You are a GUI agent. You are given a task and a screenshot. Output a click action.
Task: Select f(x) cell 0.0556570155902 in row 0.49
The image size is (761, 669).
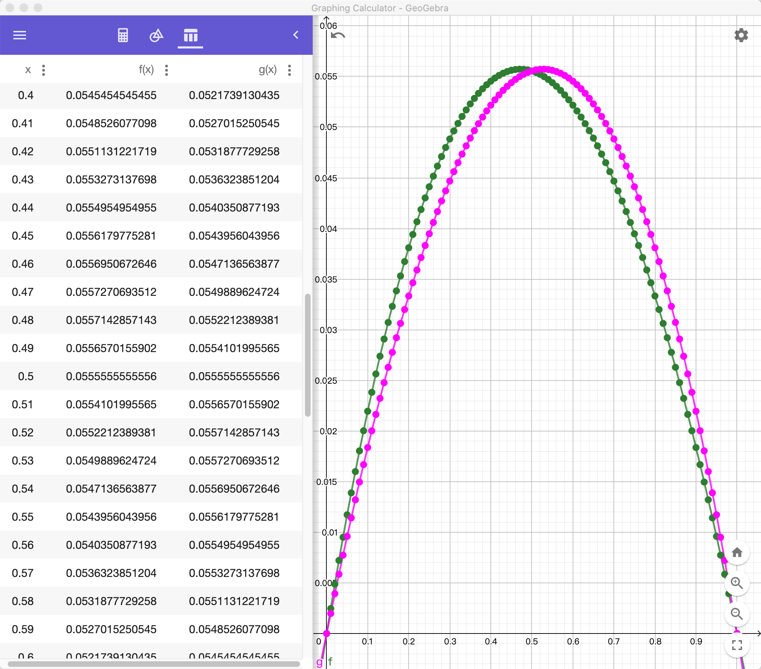point(111,348)
